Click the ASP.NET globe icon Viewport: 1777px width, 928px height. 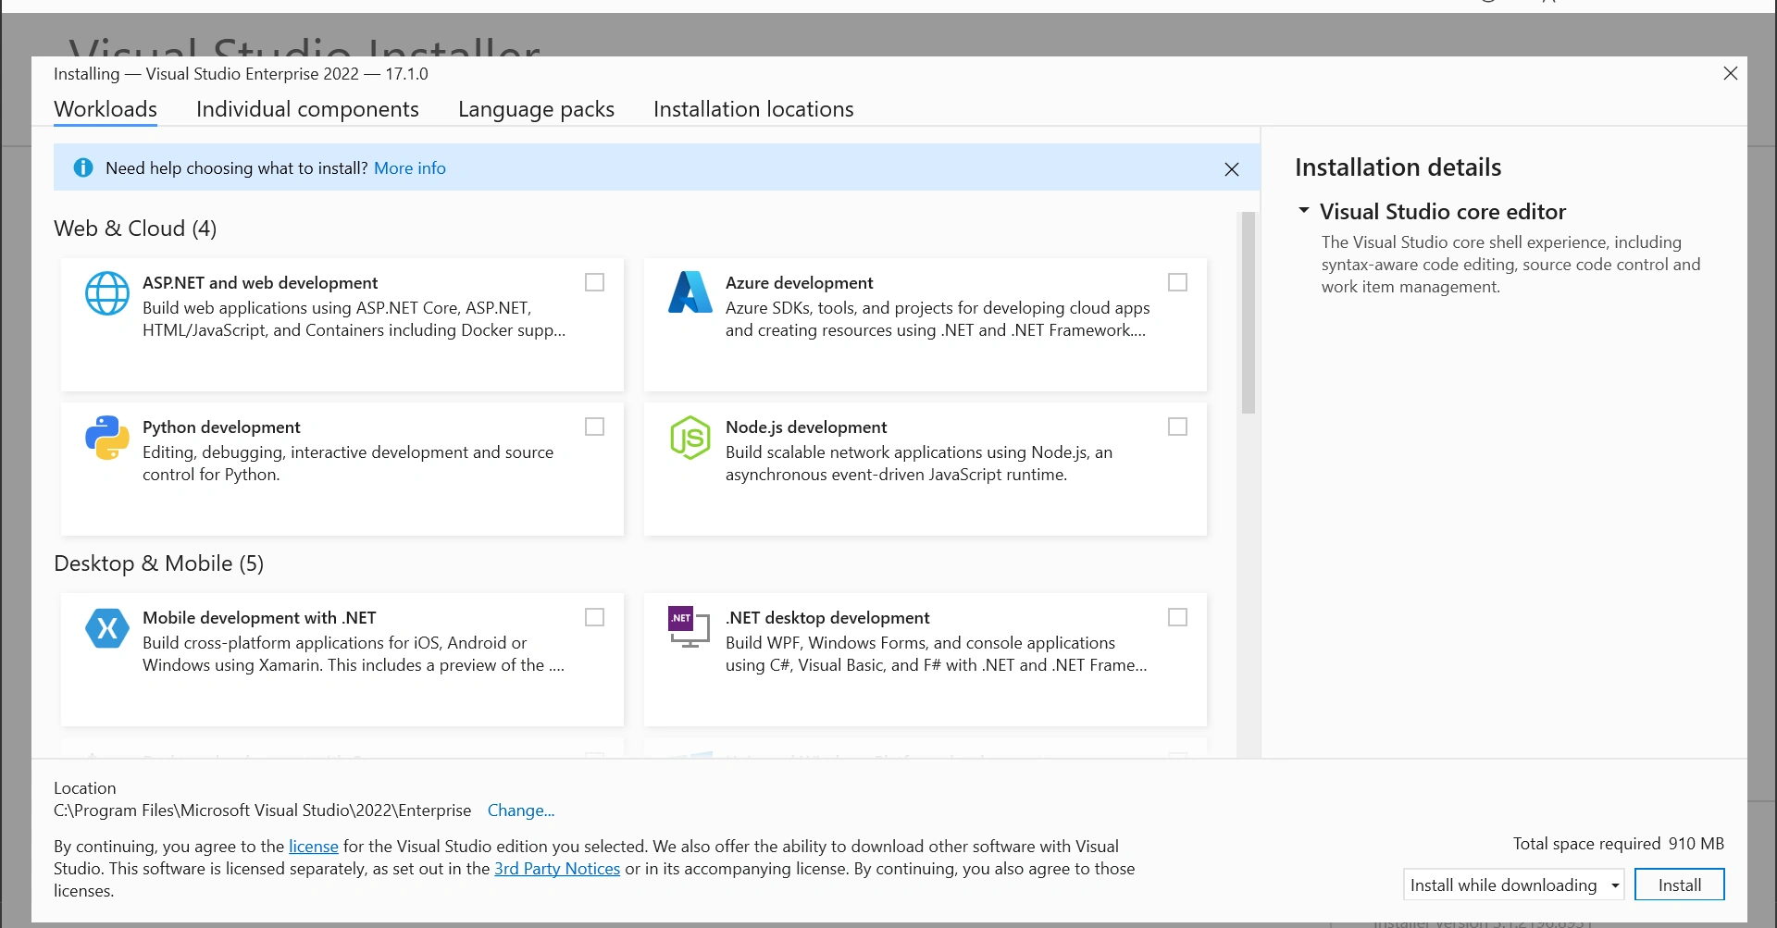pos(107,293)
